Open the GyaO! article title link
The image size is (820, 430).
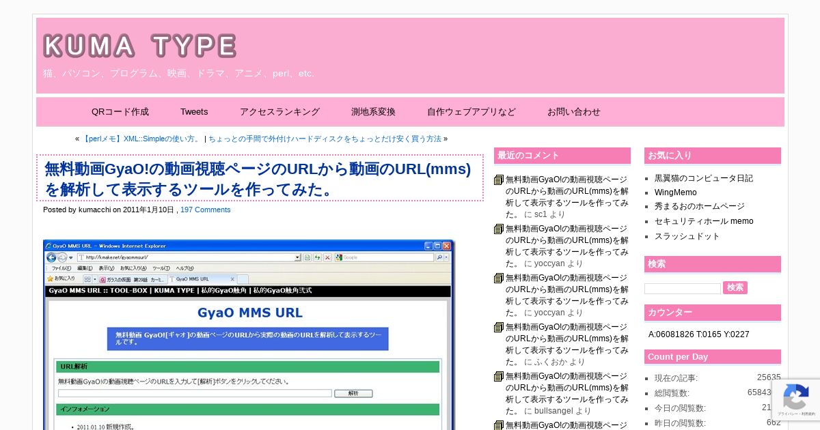tap(258, 179)
